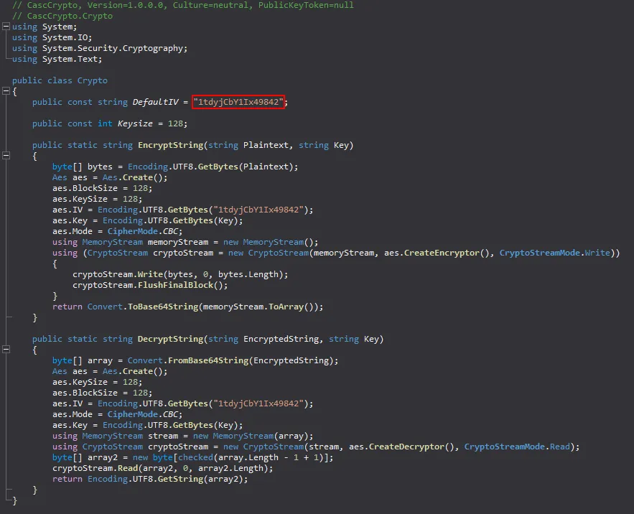634x514 pixels.
Task: Click the 'DecryptString' method name in its declaration
Action: click(x=171, y=339)
